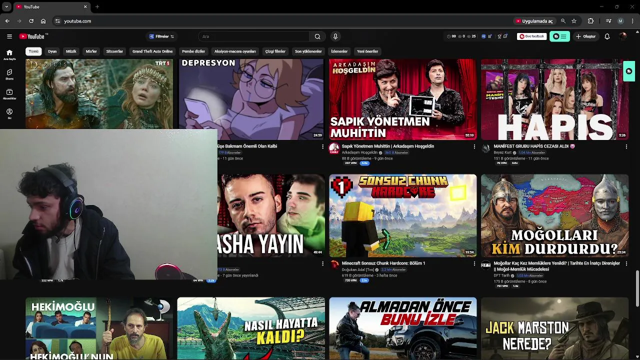640x360 pixels.
Task: Open the Filtreler filter dropdown
Action: pyautogui.click(x=161, y=36)
